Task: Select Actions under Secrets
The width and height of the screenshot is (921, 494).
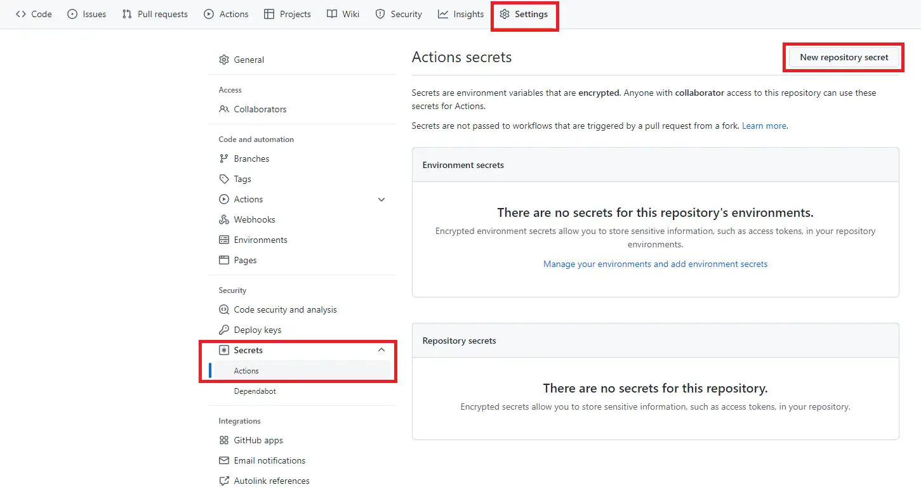Action: point(246,371)
